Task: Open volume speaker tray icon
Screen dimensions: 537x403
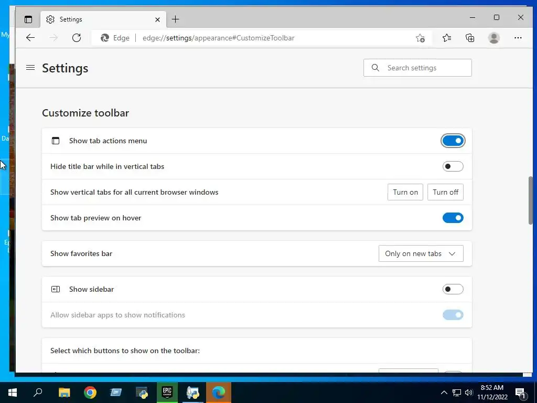Action: click(468, 393)
